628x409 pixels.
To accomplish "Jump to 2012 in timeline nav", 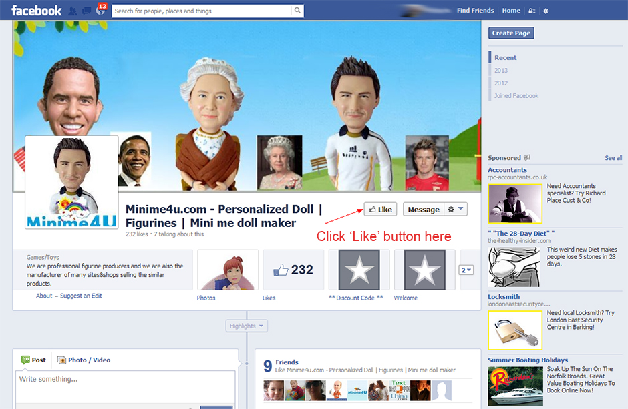I will click(x=500, y=83).
